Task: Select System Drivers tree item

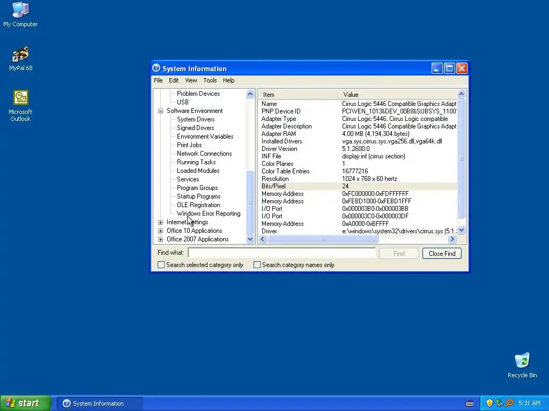Action: 195,119
